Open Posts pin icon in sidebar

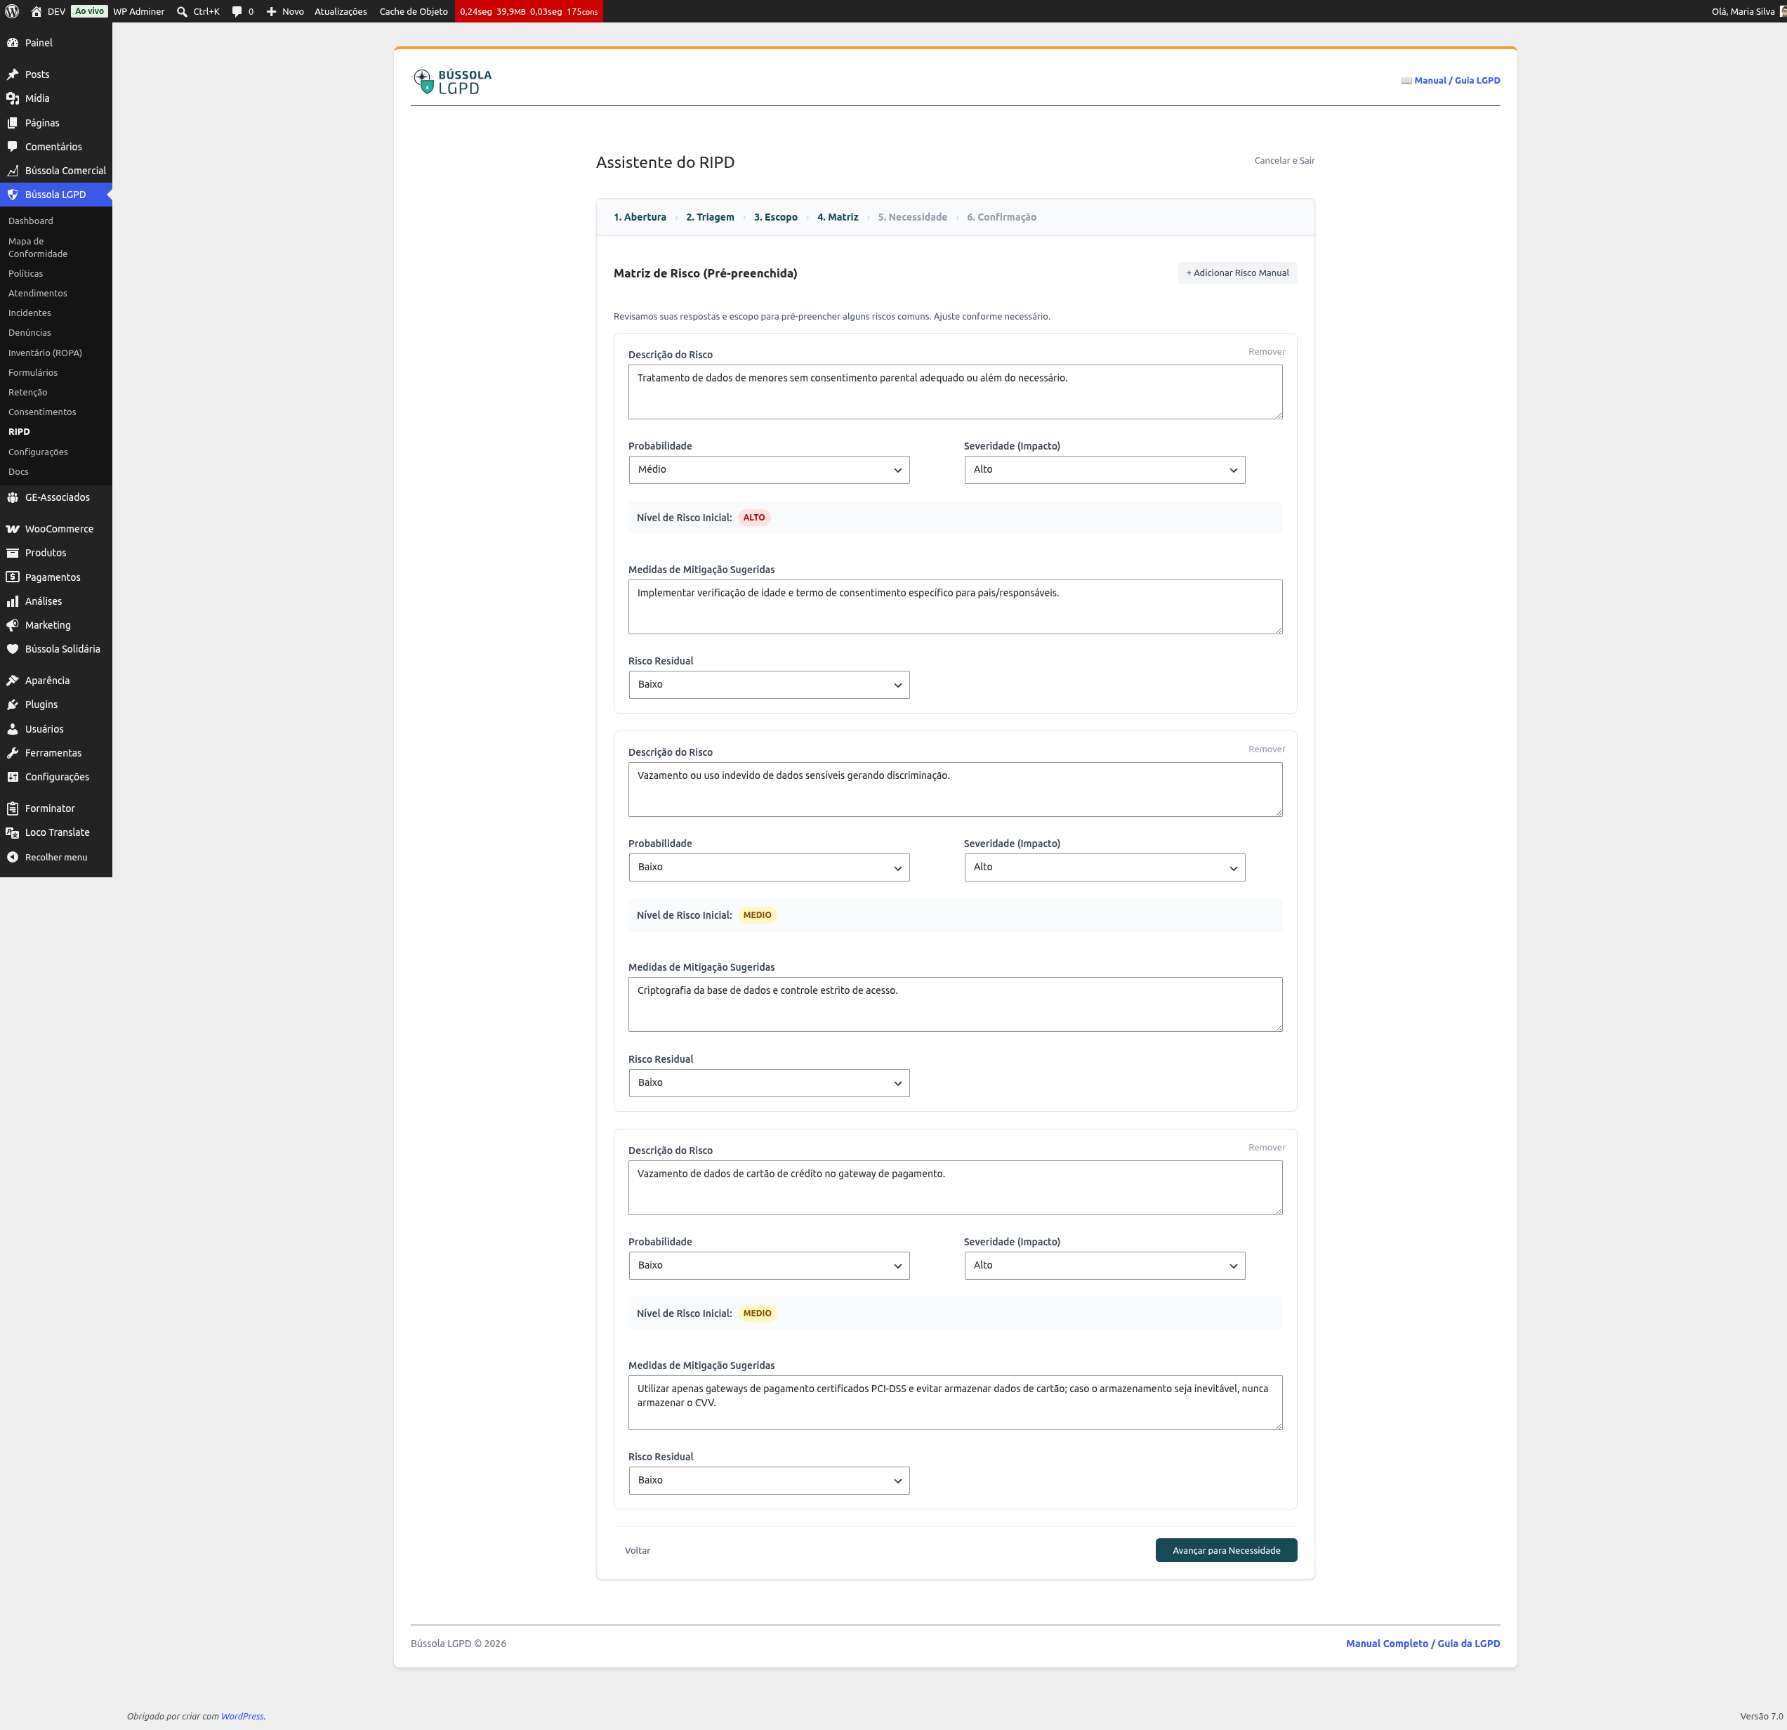click(13, 74)
